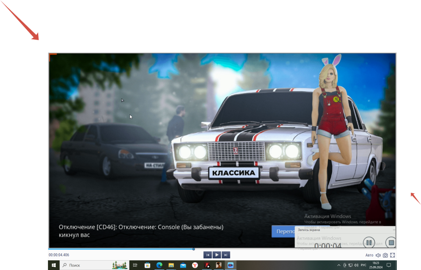The width and height of the screenshot is (421, 270).
Task: Click the landscape search highlight image
Action: pyautogui.click(x=120, y=265)
